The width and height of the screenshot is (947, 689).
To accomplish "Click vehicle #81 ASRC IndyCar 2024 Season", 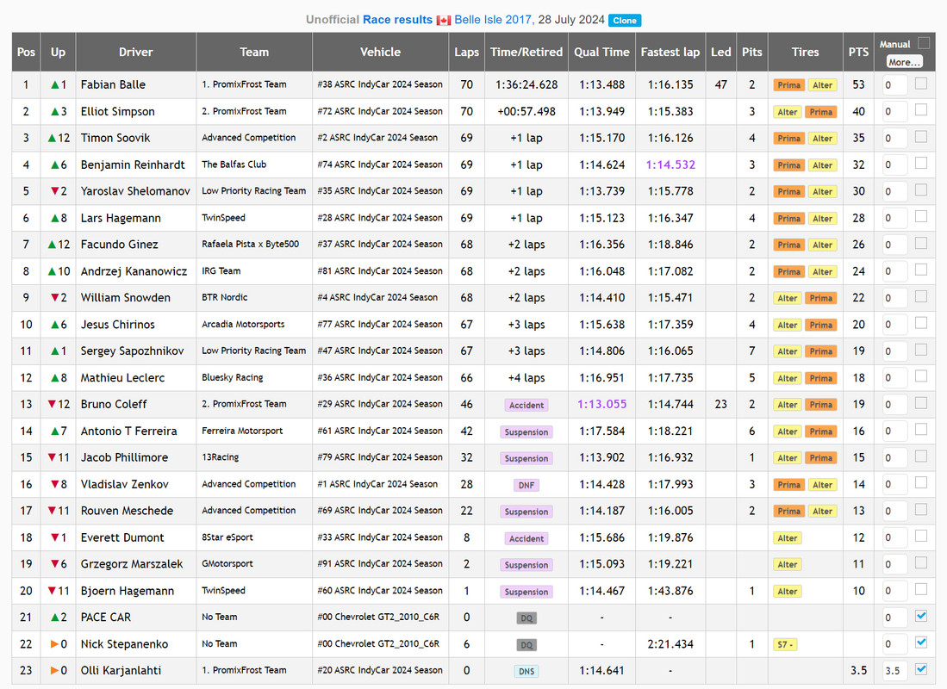I will (x=380, y=271).
